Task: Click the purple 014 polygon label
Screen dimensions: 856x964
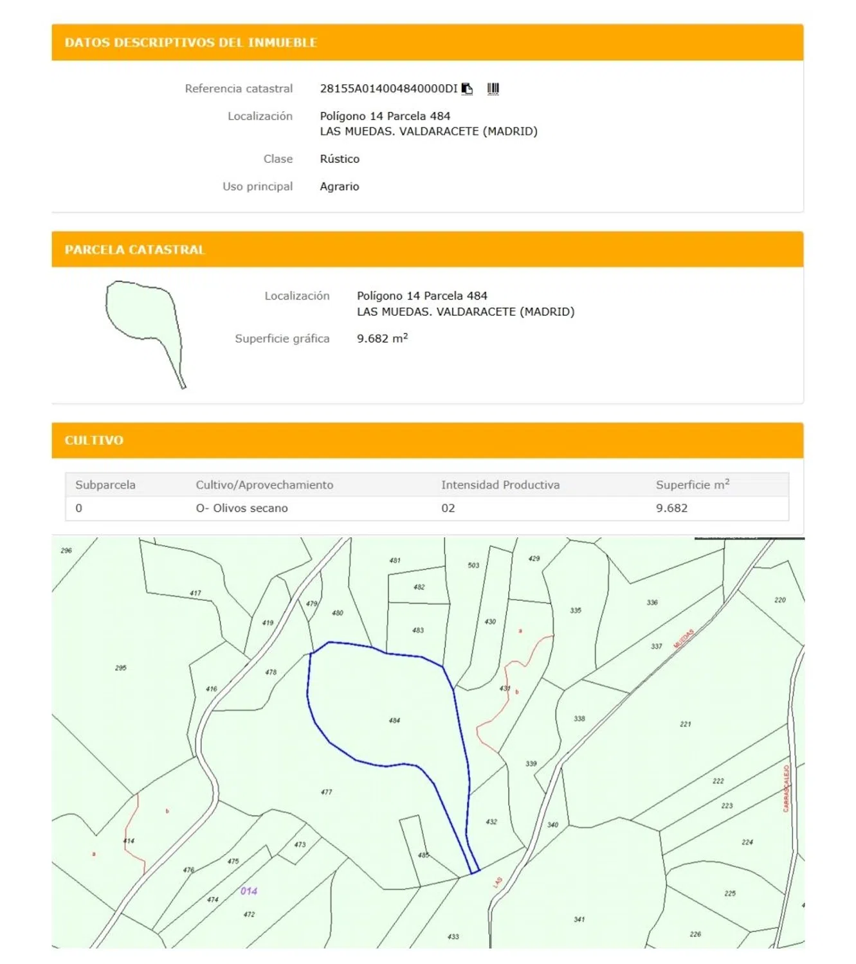Action: coord(249,891)
